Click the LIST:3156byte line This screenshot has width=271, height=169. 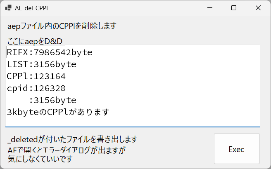click(42, 64)
